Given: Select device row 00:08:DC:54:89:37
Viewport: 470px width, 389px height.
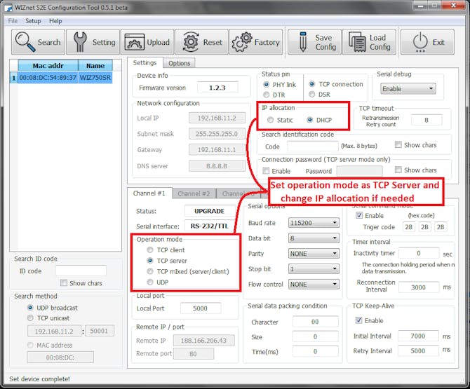Looking at the screenshot, I should [x=48, y=78].
